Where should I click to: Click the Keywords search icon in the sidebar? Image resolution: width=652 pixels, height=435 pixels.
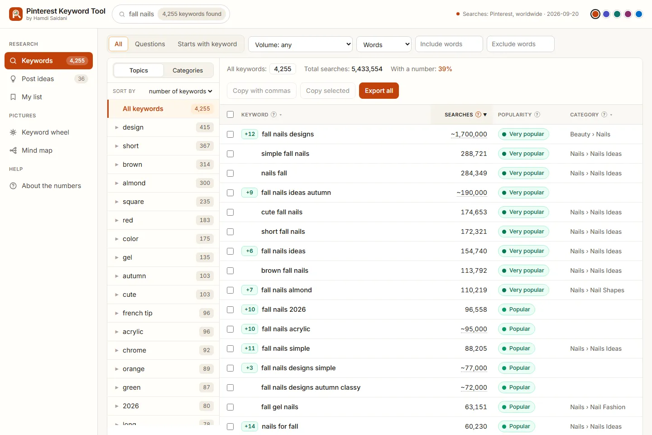pyautogui.click(x=13, y=61)
